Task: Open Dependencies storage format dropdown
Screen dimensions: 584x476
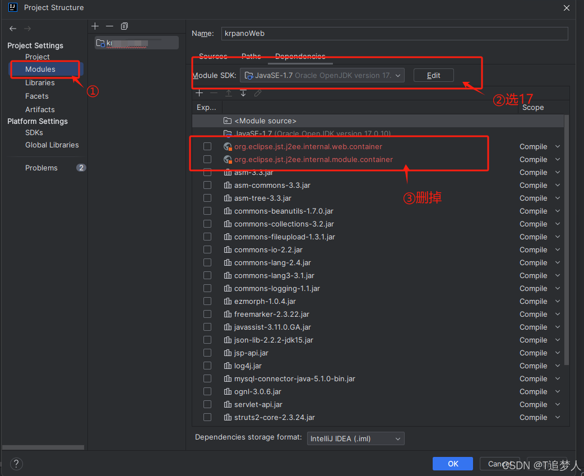Action: tap(356, 439)
